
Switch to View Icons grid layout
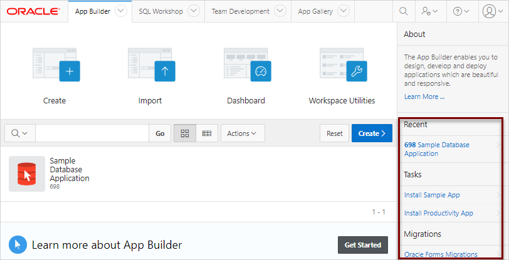(185, 133)
